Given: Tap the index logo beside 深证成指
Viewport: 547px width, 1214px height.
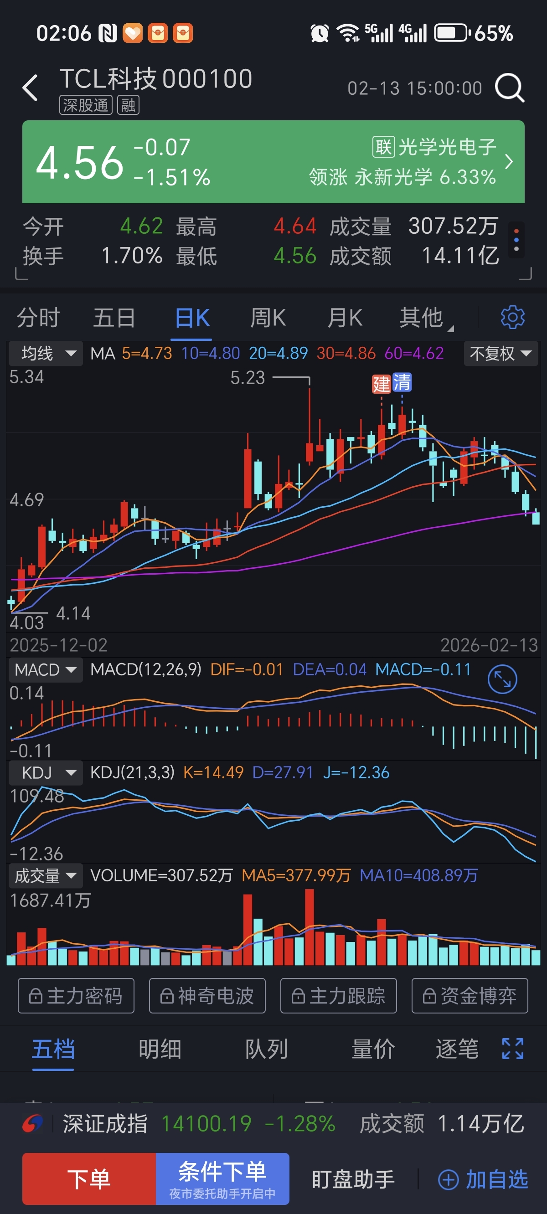Looking at the screenshot, I should 33,1124.
